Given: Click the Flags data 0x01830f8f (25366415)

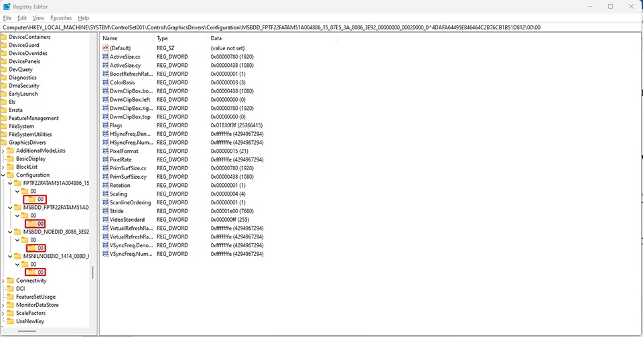Looking at the screenshot, I should (x=236, y=125).
